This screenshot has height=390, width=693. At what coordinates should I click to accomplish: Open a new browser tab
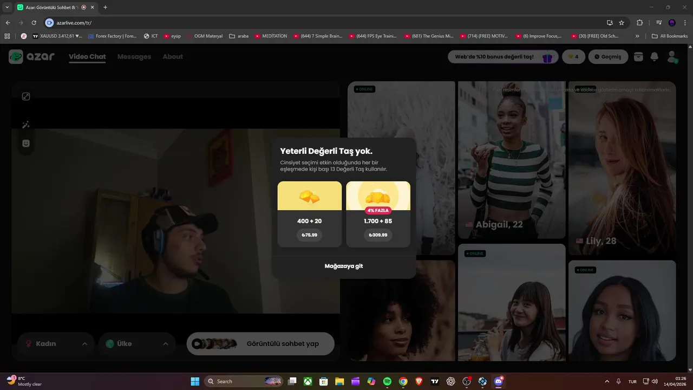(105, 7)
